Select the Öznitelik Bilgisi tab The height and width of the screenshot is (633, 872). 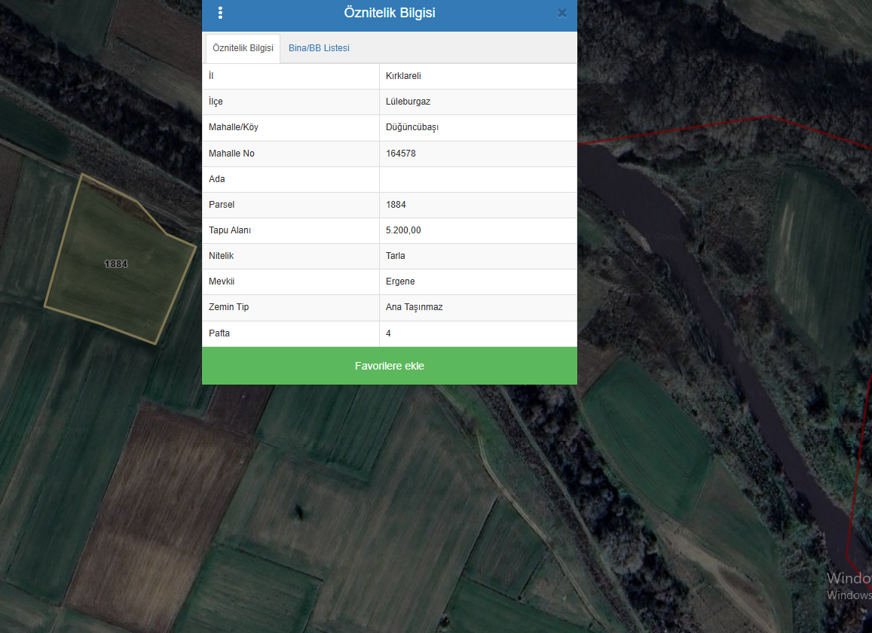[x=243, y=48]
